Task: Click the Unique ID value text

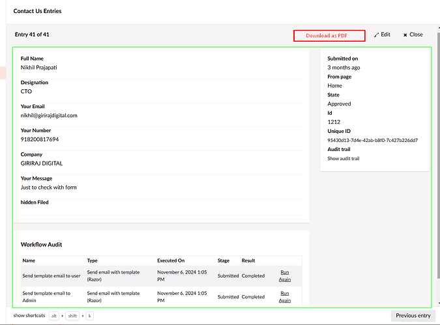Action: coord(372,140)
